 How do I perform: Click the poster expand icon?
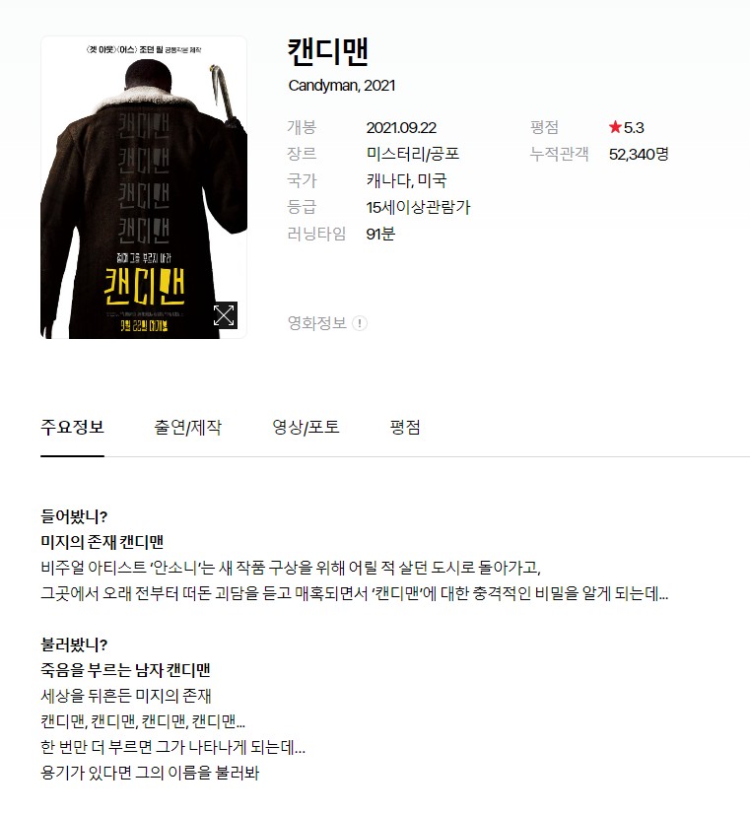pyautogui.click(x=225, y=315)
